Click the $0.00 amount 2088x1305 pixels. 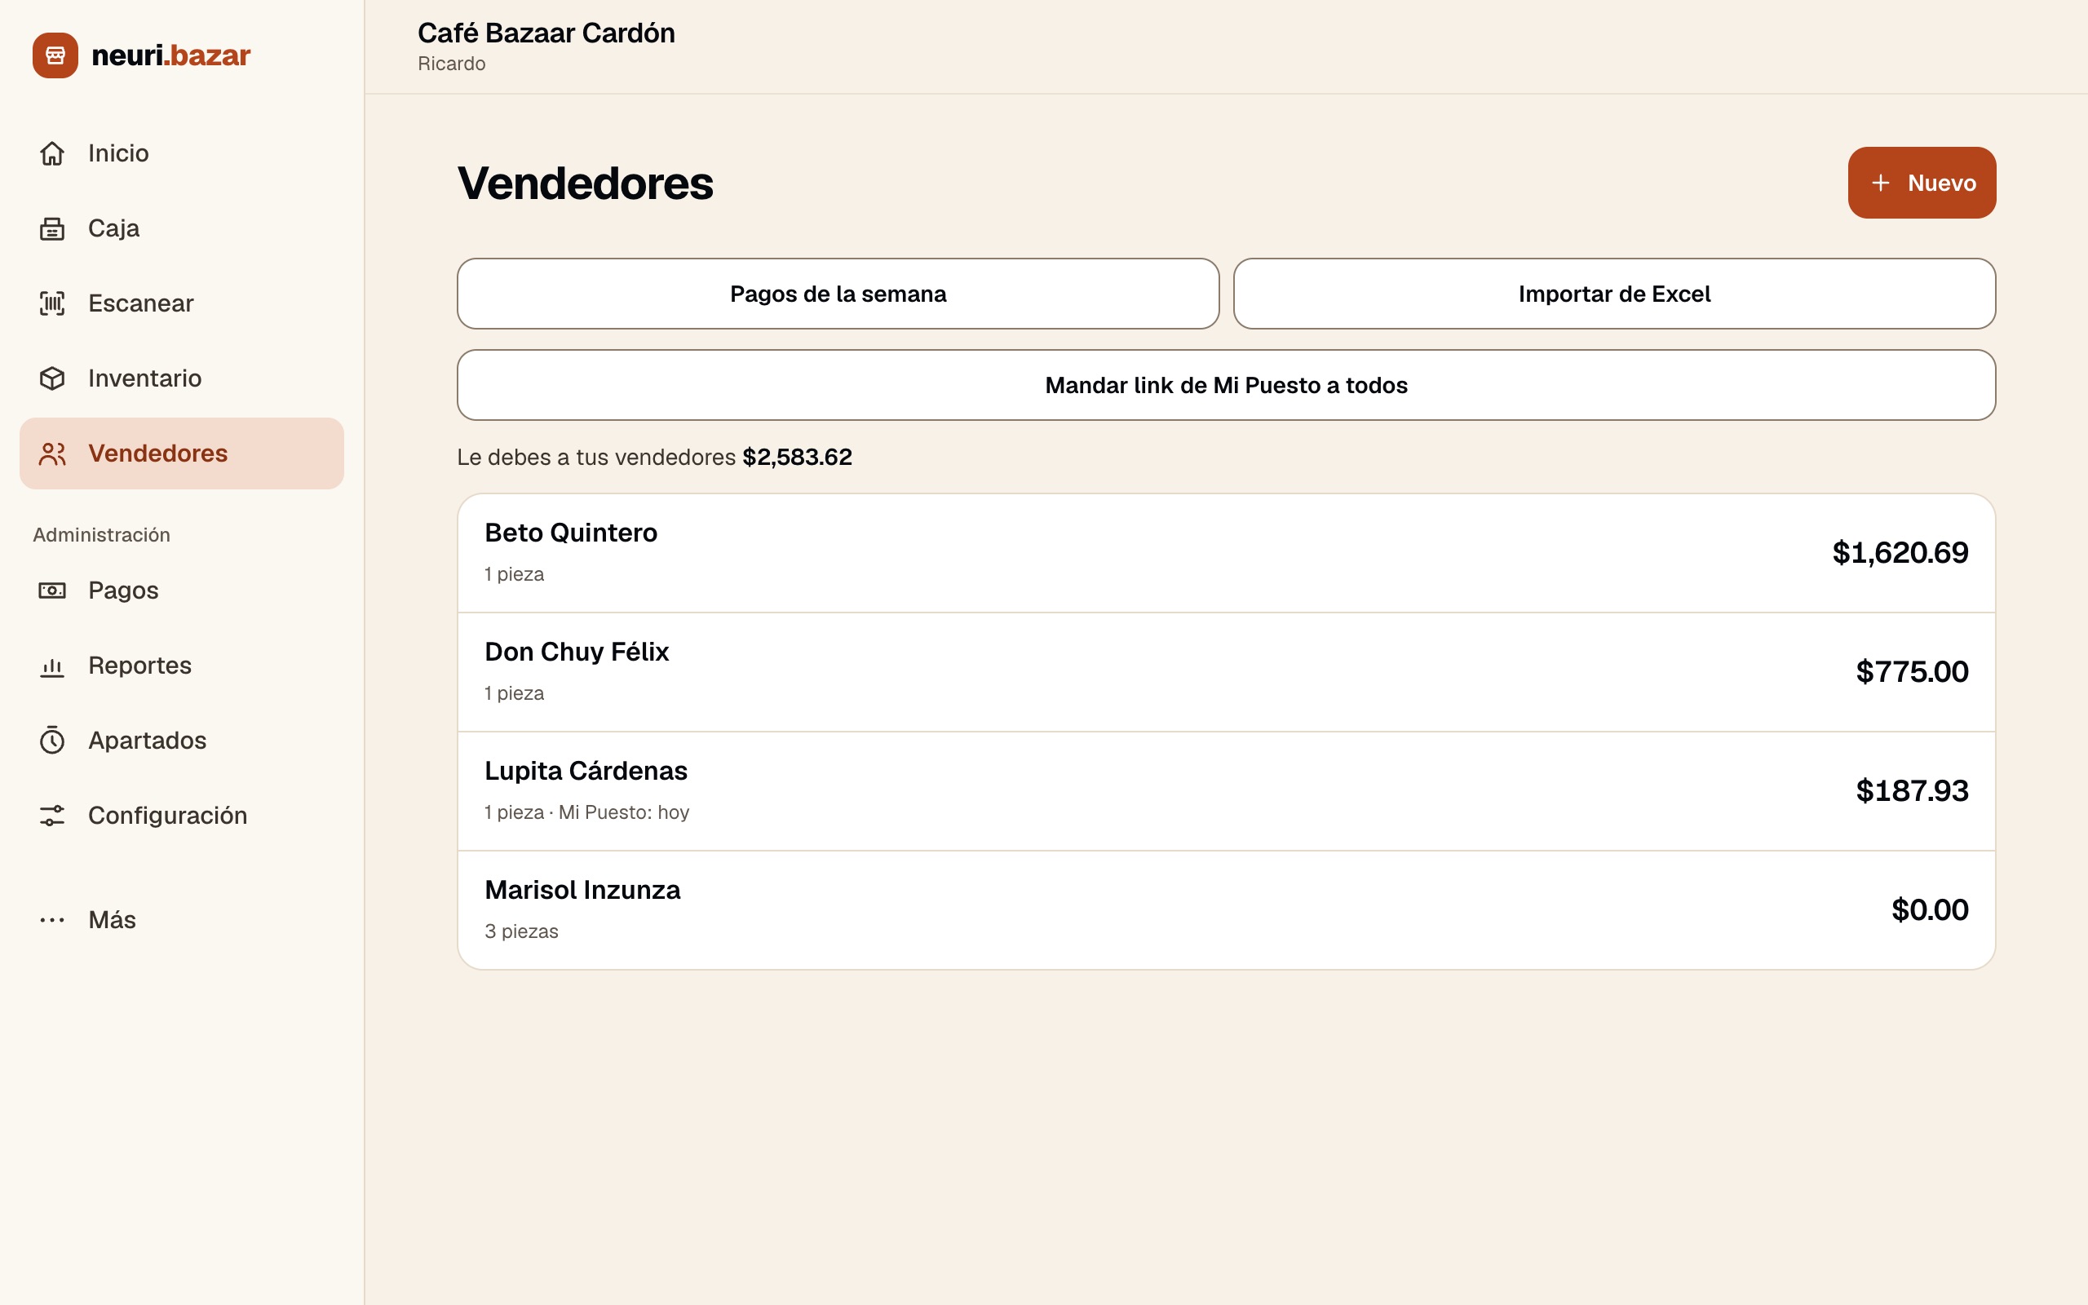coord(1930,909)
